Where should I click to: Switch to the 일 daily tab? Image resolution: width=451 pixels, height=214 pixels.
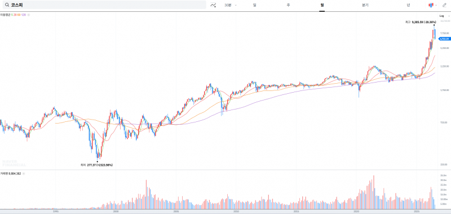pos(255,5)
